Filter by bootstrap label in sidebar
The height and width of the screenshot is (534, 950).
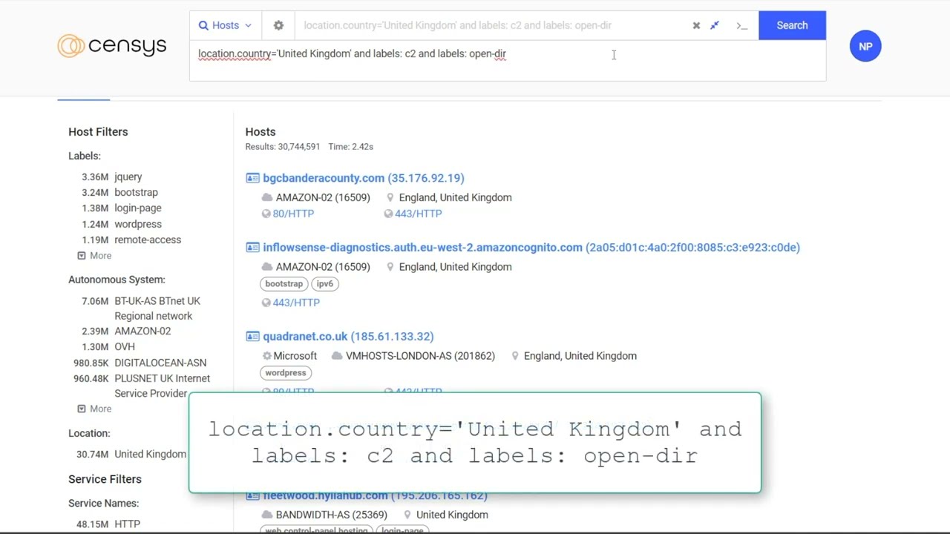click(136, 192)
